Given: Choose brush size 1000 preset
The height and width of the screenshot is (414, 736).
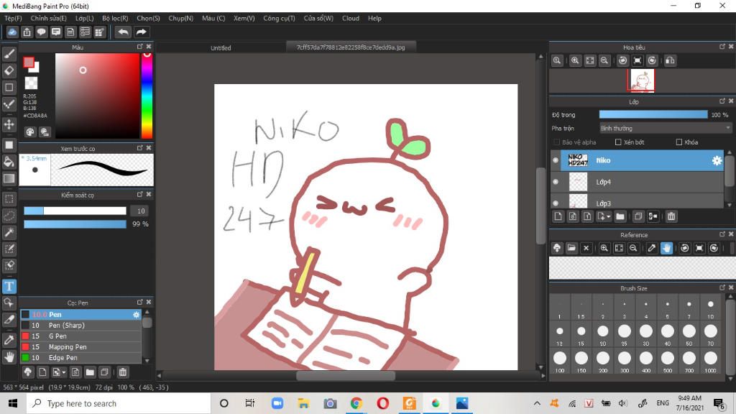Looking at the screenshot, I should coord(711,359).
